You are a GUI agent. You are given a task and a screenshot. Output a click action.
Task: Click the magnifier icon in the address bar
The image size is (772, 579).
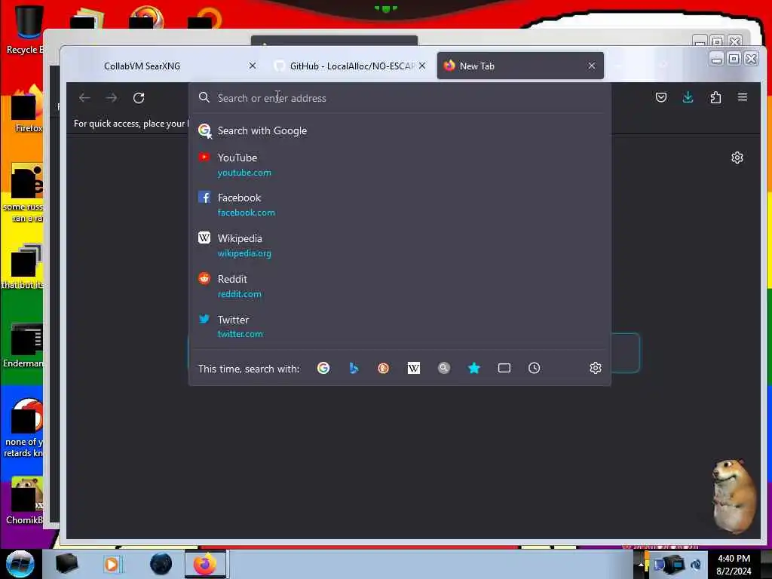(x=204, y=97)
